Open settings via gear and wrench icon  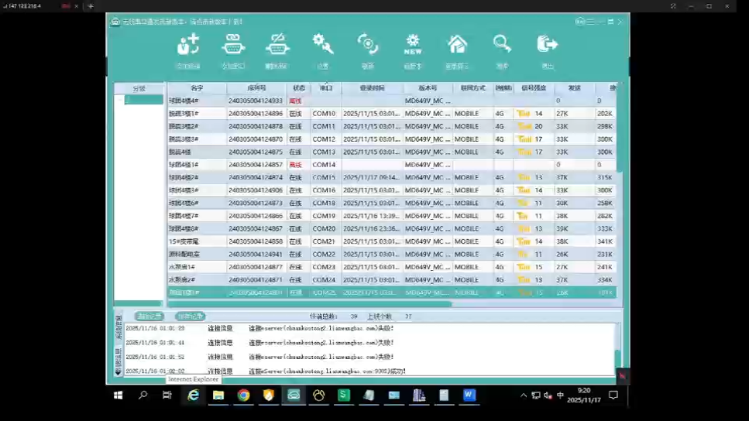point(323,44)
